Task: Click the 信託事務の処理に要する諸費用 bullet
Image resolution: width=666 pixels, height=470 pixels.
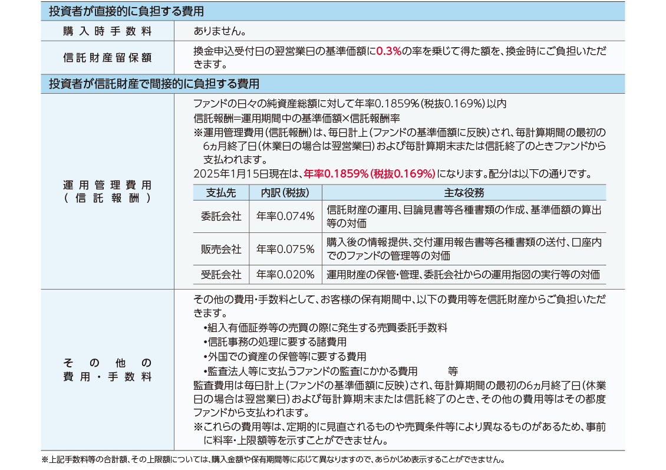Action: [275, 342]
